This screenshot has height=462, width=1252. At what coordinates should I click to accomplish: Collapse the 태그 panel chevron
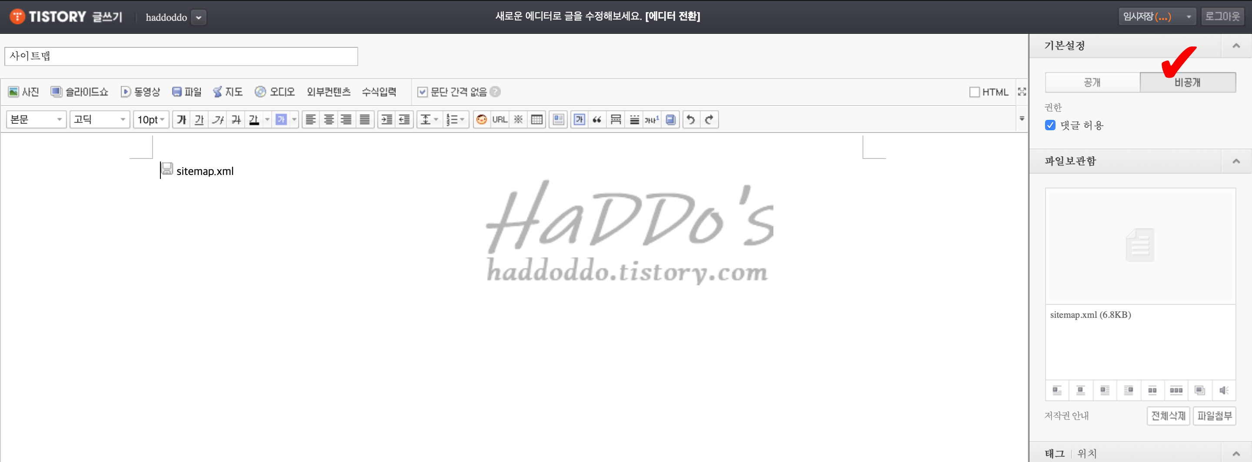point(1236,453)
